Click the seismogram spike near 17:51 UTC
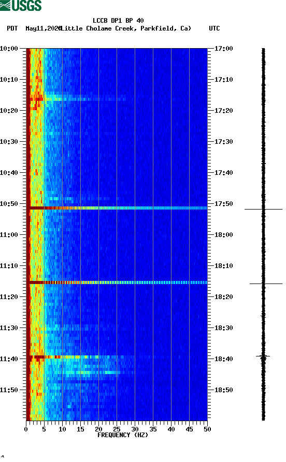 click(263, 209)
